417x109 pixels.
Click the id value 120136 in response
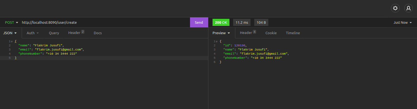pyautogui.click(x=240, y=45)
